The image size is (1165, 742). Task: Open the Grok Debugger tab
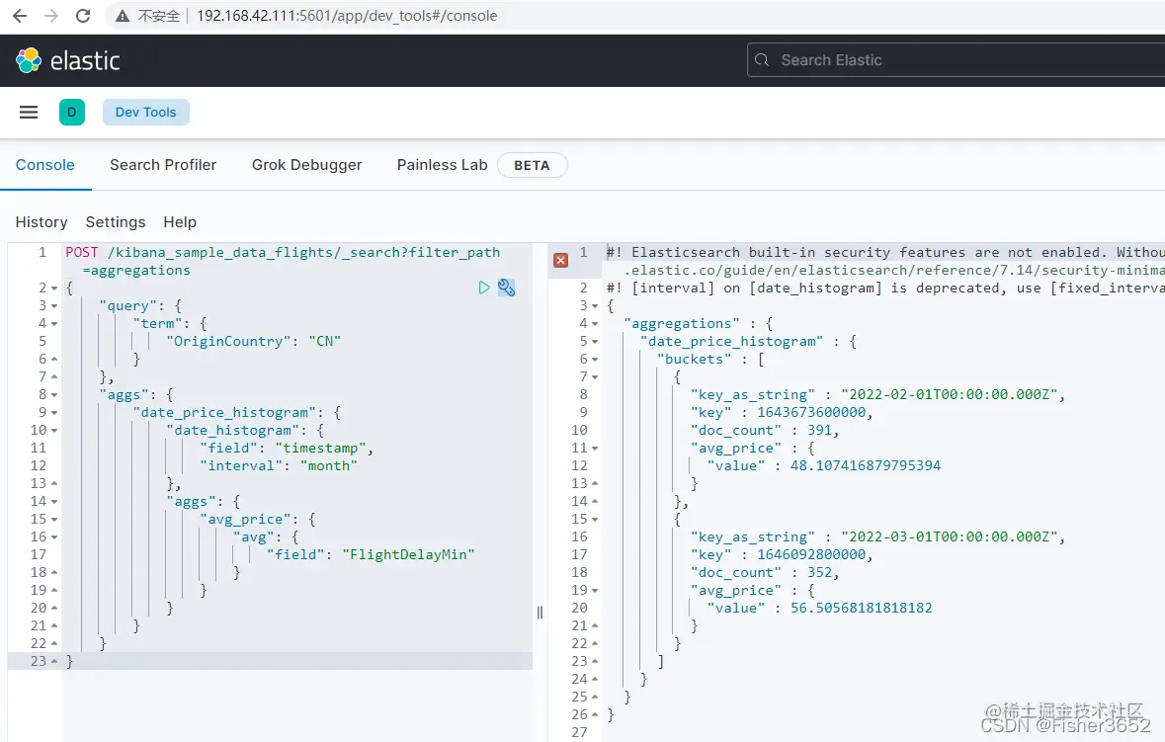[x=307, y=165]
